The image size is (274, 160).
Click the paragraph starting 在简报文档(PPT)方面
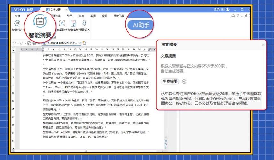point(96,125)
